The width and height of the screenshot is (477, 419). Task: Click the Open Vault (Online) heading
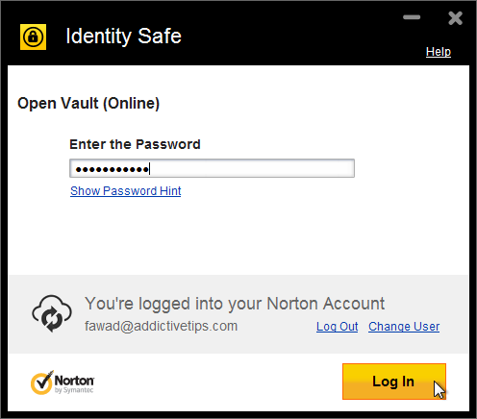[88, 104]
